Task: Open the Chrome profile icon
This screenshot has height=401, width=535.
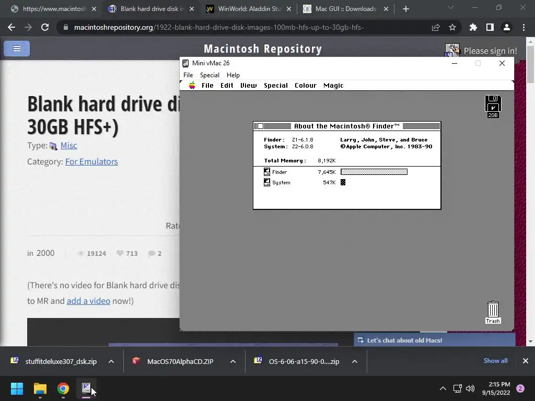Action: pyautogui.click(x=507, y=27)
